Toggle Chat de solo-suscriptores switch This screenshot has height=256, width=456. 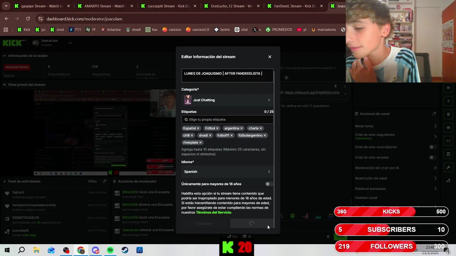[x=433, y=147]
